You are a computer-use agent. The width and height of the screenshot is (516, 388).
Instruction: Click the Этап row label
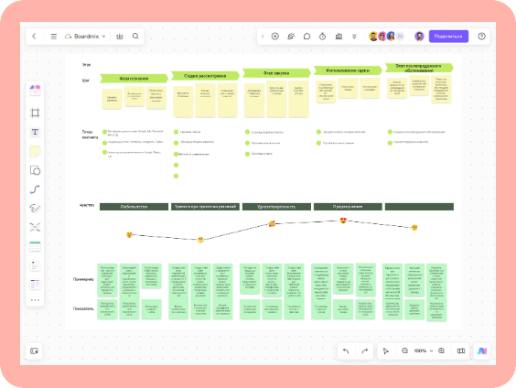point(86,65)
